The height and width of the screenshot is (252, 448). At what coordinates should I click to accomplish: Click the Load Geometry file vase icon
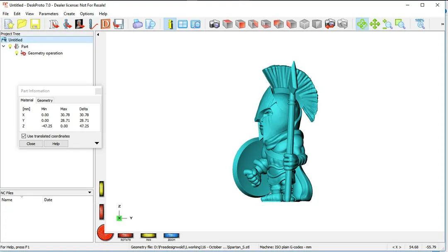click(x=67, y=24)
